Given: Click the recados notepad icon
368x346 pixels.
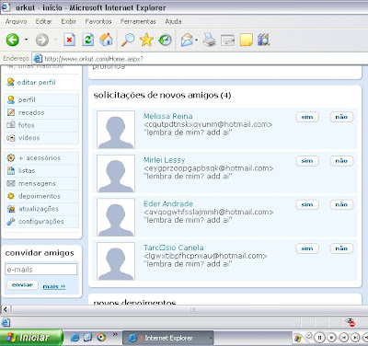Looking at the screenshot, I should point(11,112).
